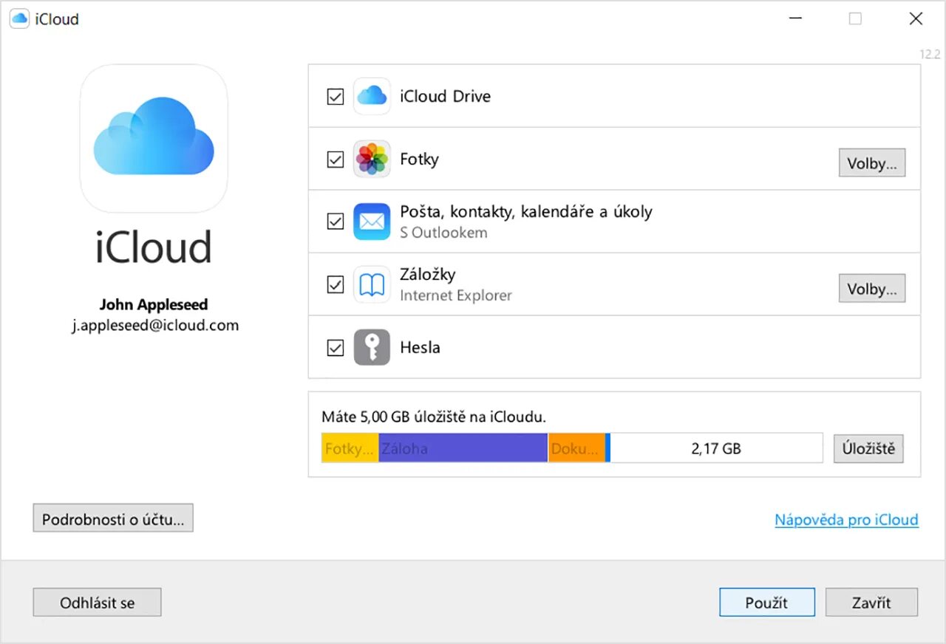This screenshot has height=644, width=946.
Task: Open Volby options for Záložky
Action: [x=871, y=289]
